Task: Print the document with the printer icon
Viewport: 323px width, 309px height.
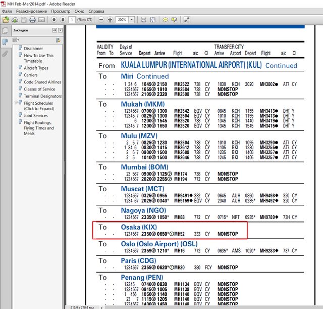Action: [32, 20]
